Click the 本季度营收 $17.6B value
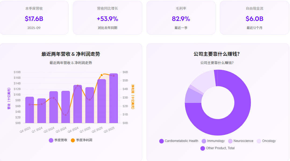The width and height of the screenshot is (290, 161). [34, 19]
